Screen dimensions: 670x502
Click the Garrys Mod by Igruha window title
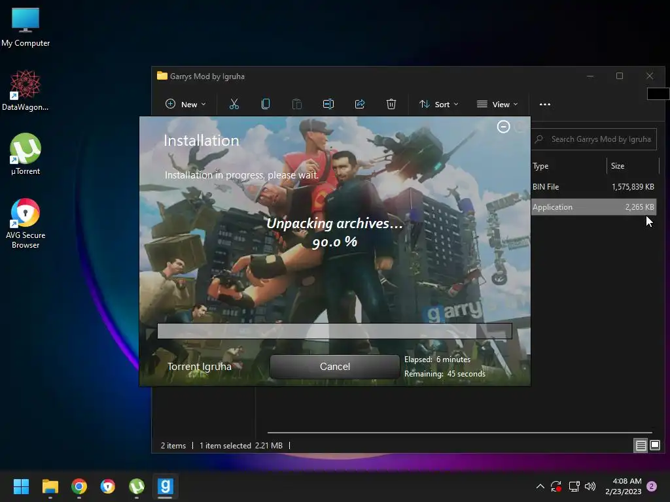[x=207, y=76]
